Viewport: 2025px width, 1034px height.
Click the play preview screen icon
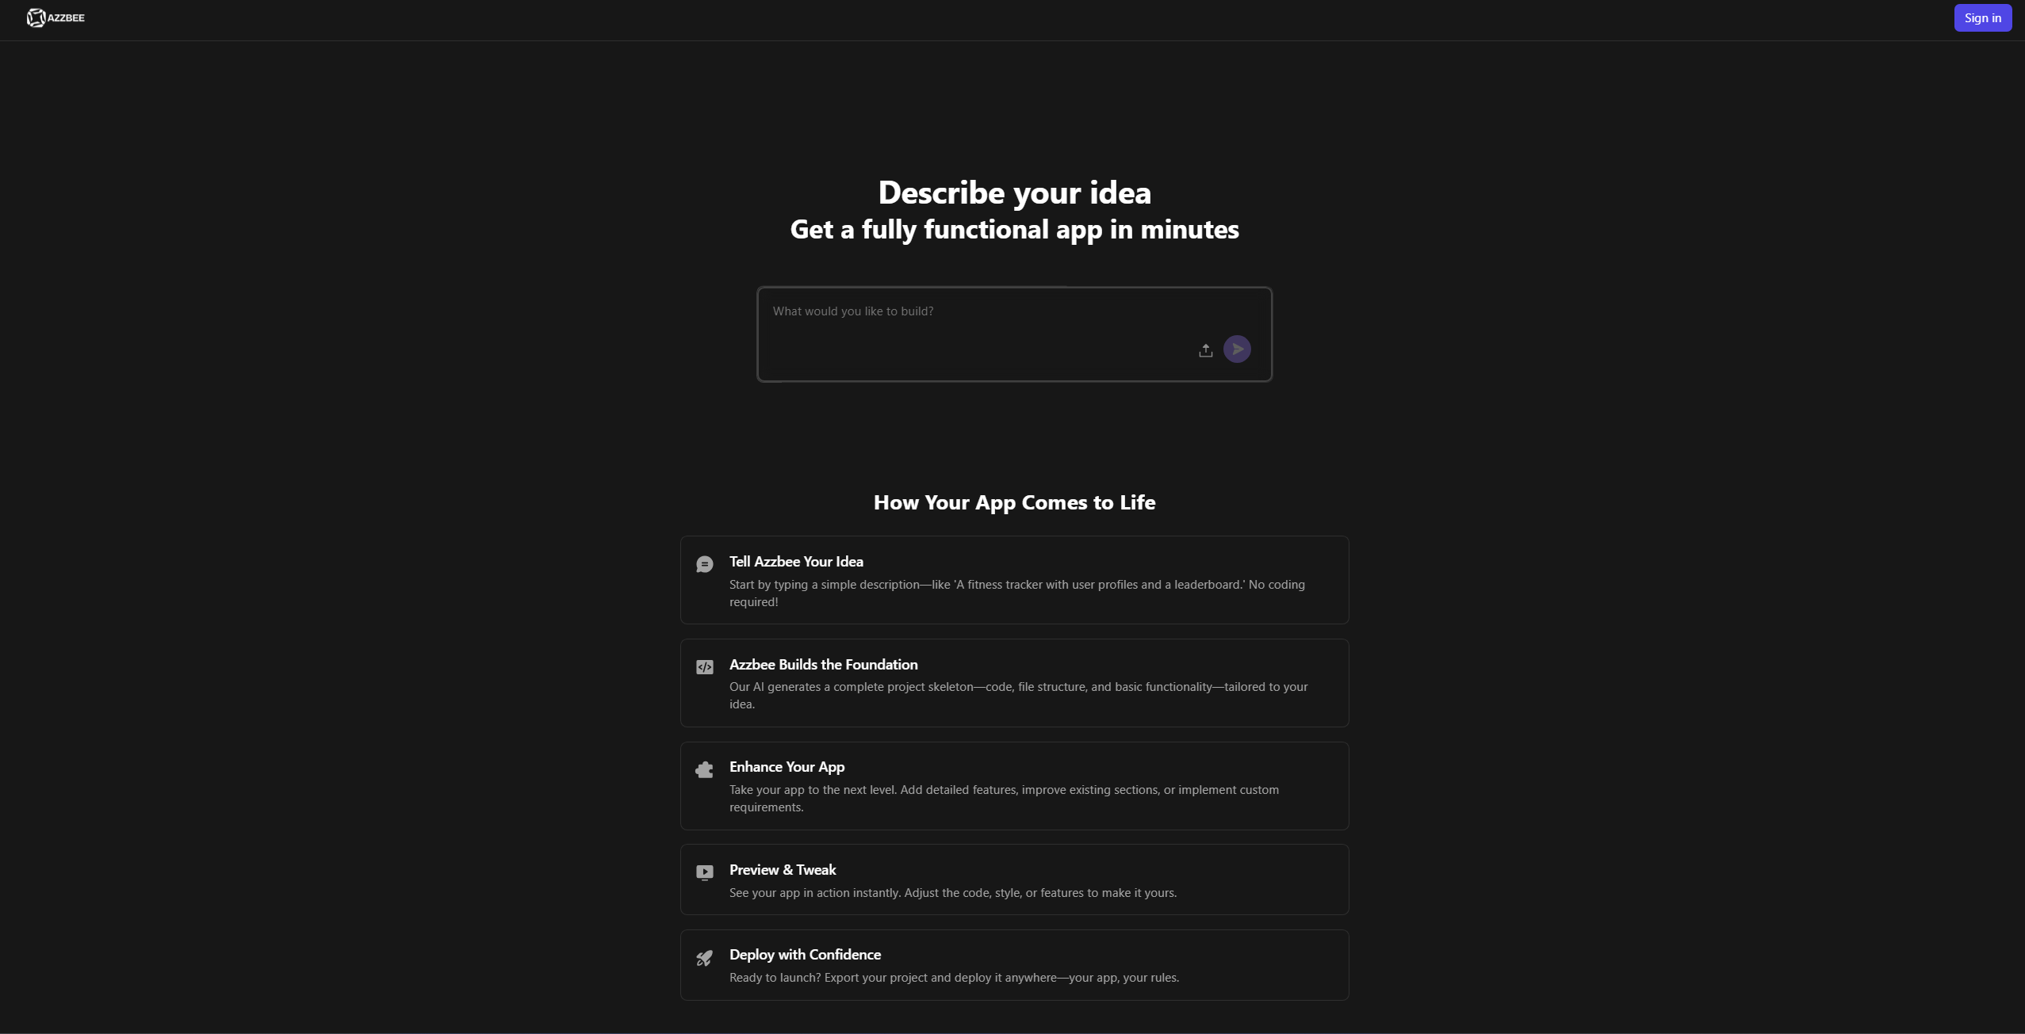coord(704,872)
